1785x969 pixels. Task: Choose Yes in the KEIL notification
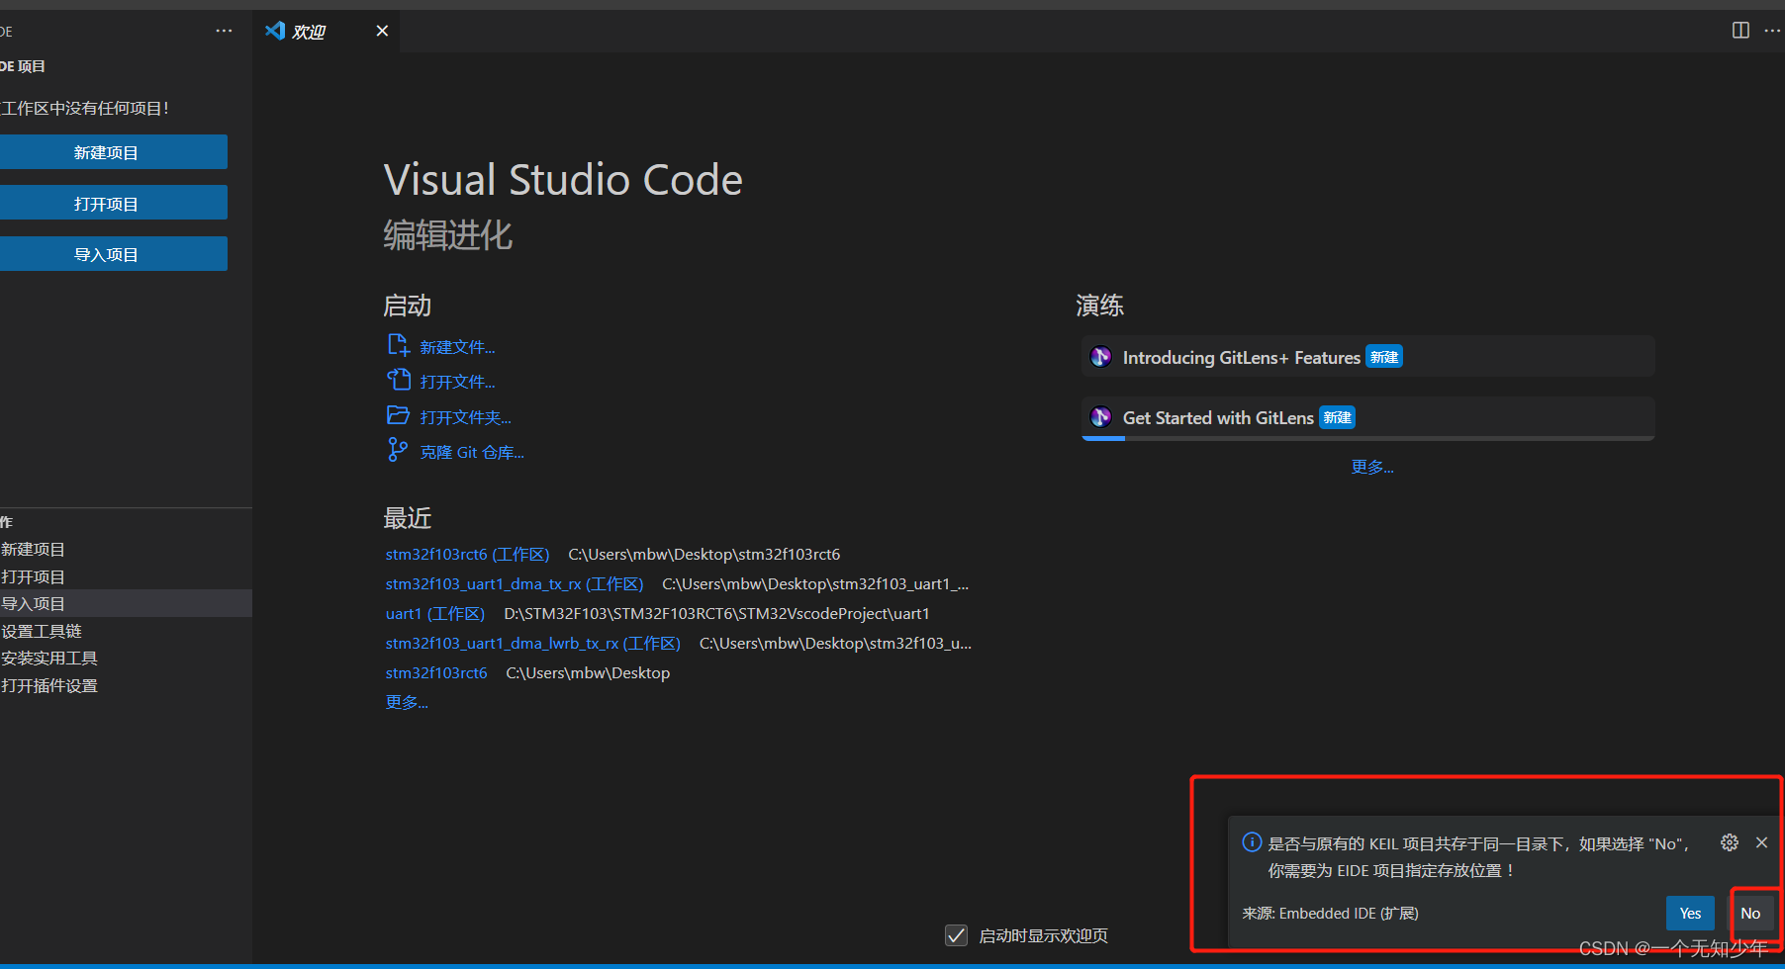tap(1690, 913)
